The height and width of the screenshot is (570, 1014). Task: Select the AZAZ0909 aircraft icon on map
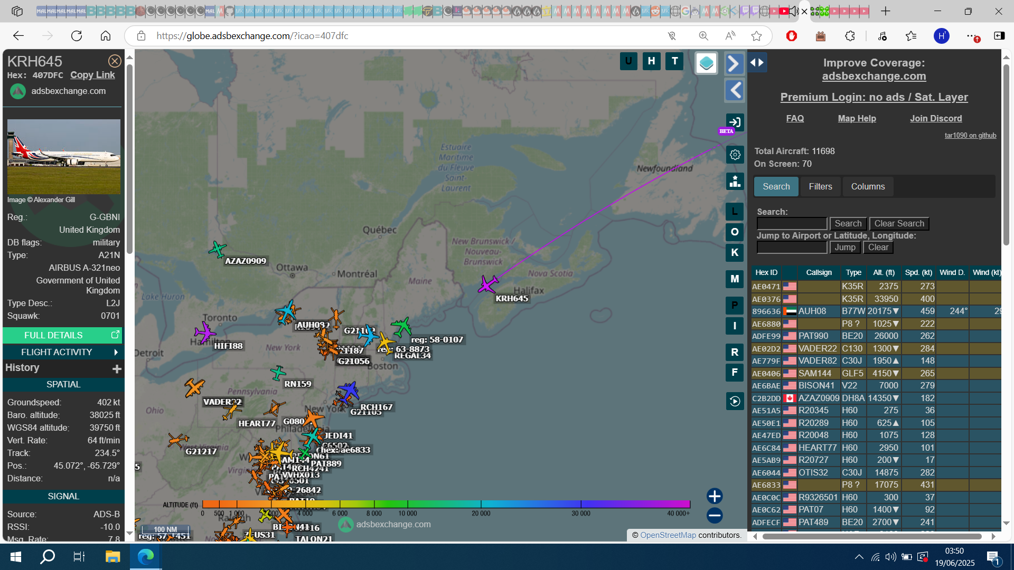tap(217, 249)
